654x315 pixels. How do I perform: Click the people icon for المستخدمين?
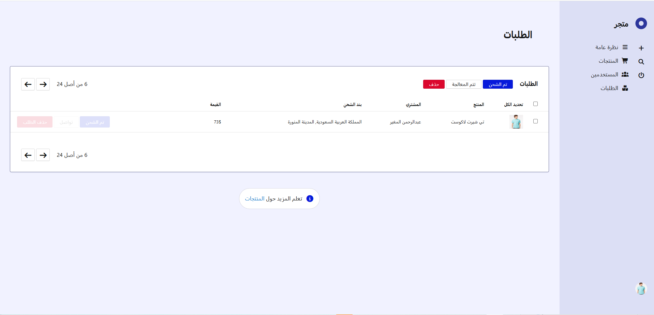[625, 74]
